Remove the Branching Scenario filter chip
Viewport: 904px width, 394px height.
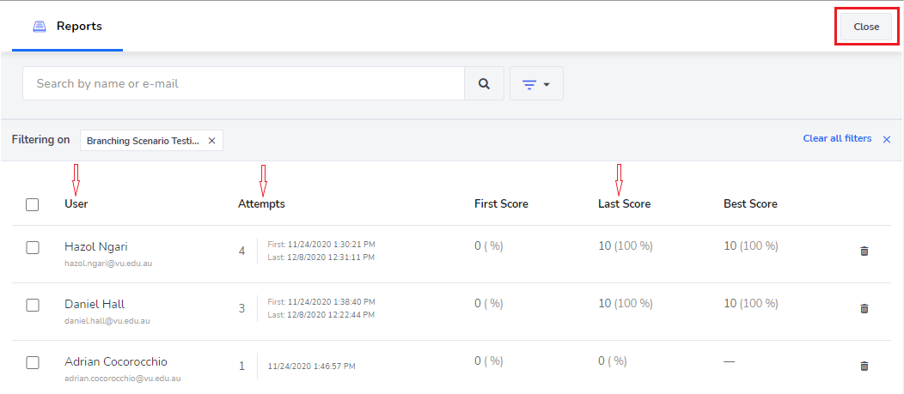tap(211, 141)
